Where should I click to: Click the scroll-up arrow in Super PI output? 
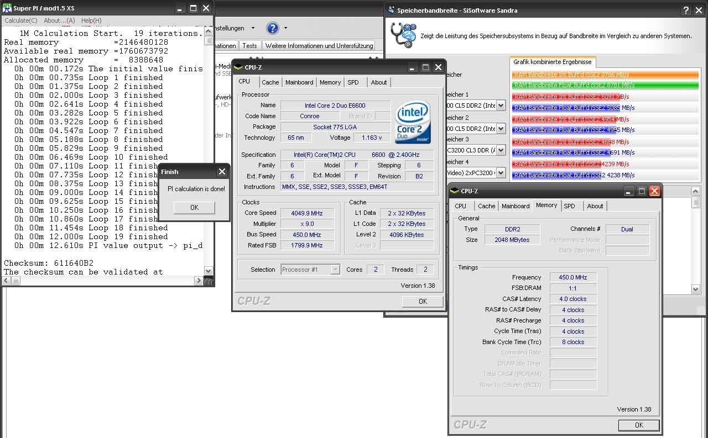[x=208, y=32]
